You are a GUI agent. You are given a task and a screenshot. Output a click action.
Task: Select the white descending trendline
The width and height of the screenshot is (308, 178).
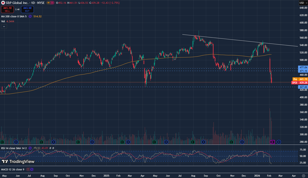pyautogui.click(x=240, y=40)
